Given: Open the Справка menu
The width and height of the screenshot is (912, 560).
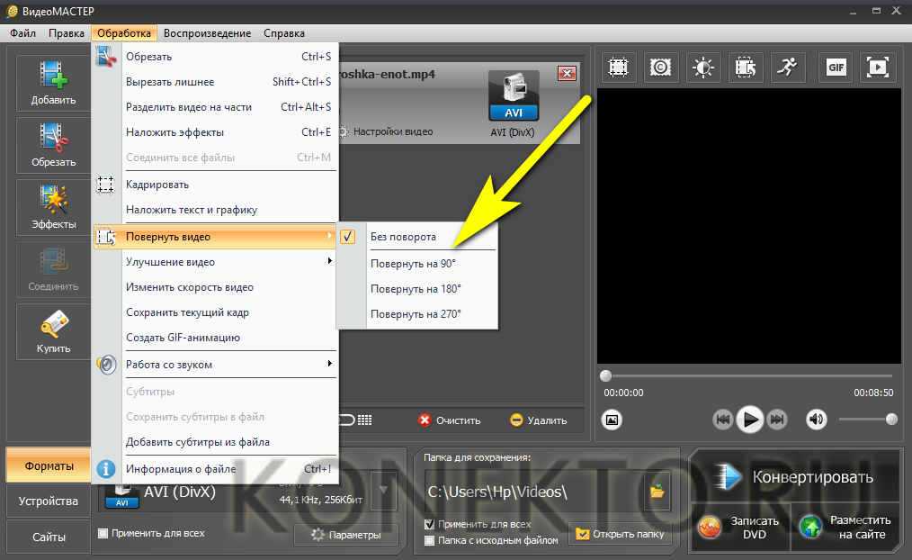Looking at the screenshot, I should (x=284, y=33).
